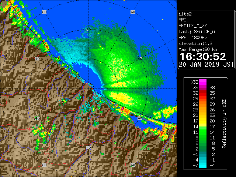The width and height of the screenshot is (236, 177).
Task: Click the "SEAICE_A_ZZ" product label
Action: pos(192,26)
